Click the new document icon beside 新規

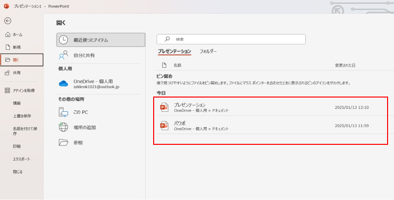pos(8,47)
